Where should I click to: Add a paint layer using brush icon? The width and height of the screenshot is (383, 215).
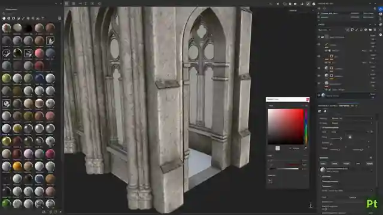(x=357, y=30)
